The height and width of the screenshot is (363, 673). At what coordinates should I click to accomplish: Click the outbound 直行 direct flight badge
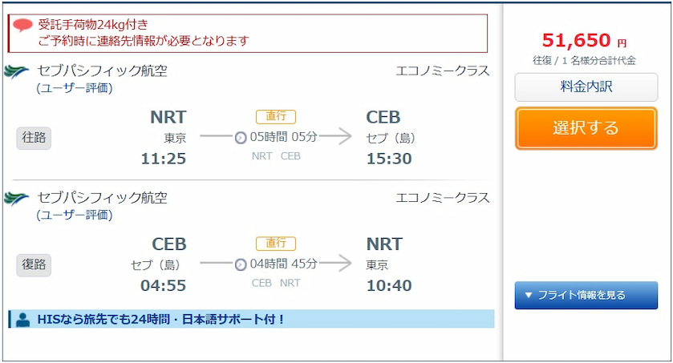point(276,117)
